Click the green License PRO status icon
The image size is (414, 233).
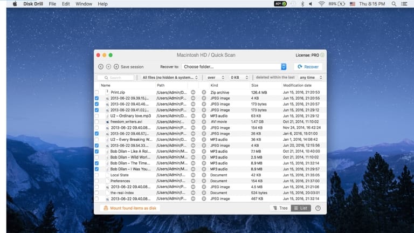[x=322, y=55]
